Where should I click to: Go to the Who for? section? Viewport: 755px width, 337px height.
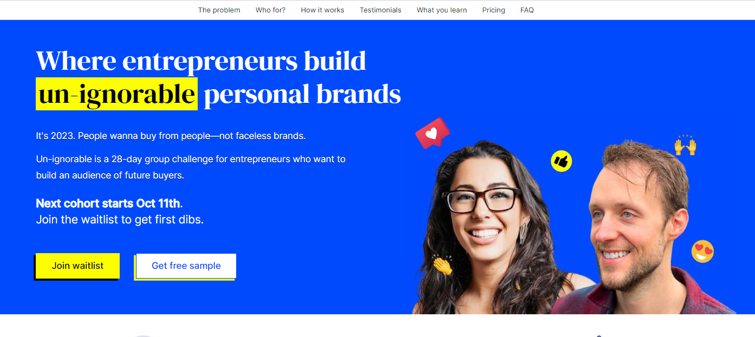271,10
